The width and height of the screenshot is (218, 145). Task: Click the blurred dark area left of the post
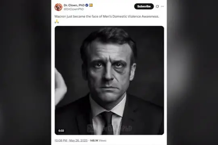[x=25, y=72]
